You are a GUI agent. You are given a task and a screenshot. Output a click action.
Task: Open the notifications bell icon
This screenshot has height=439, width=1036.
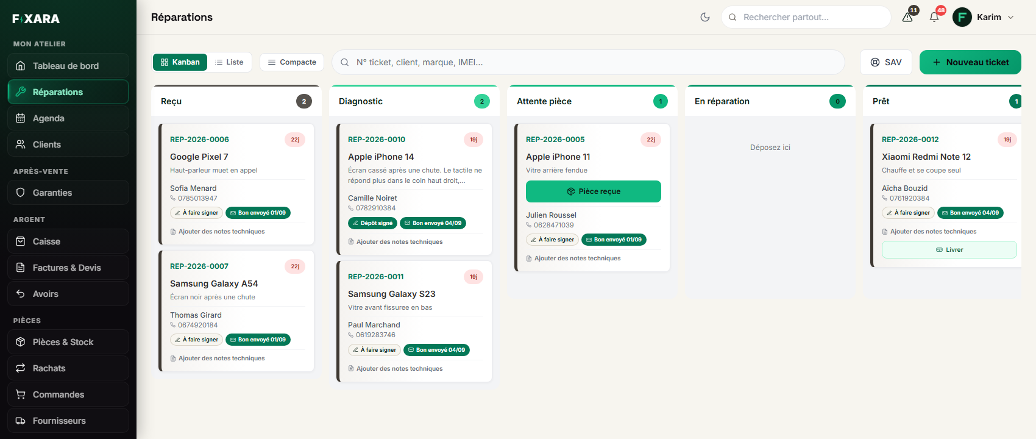point(934,17)
